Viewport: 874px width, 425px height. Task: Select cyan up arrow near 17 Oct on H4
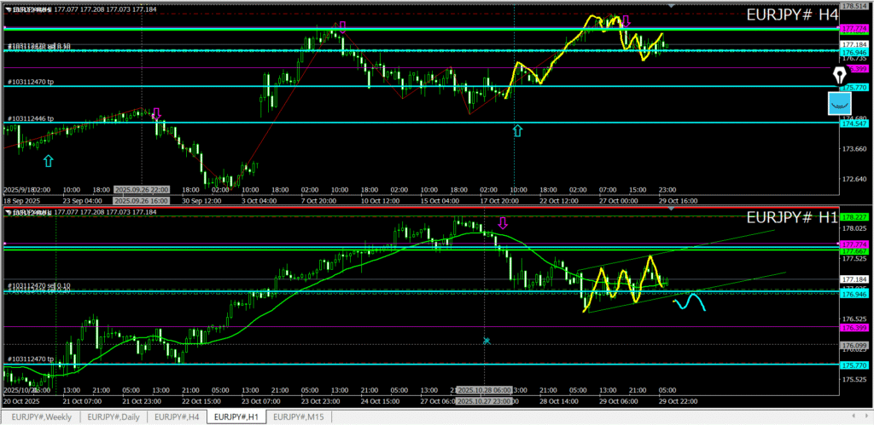pyautogui.click(x=517, y=130)
